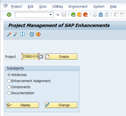Click the green Enter checkmark icon
The image size is (126, 116).
pyautogui.click(x=9, y=15)
